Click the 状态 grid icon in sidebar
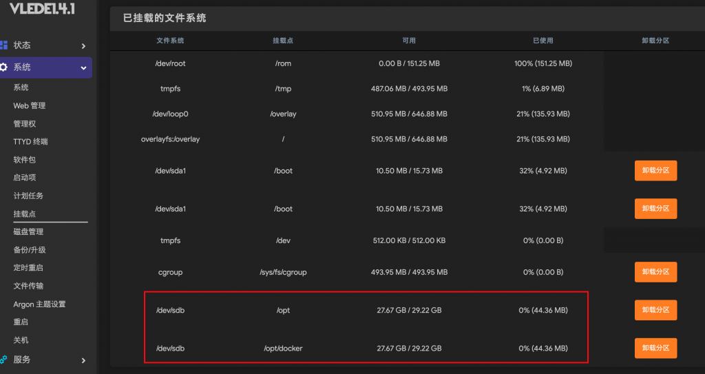Image resolution: width=705 pixels, height=374 pixels. pos(3,45)
